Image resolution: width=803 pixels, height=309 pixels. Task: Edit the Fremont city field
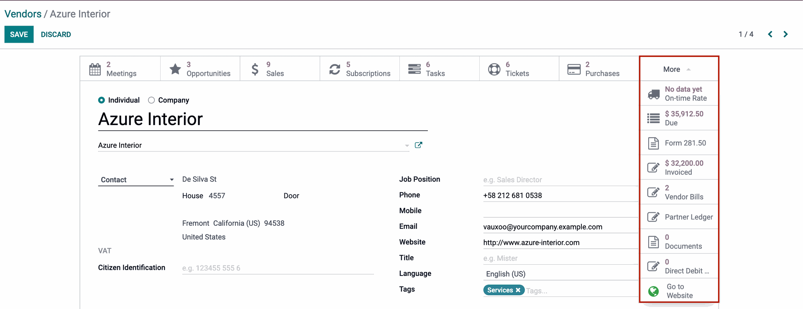pyautogui.click(x=196, y=223)
